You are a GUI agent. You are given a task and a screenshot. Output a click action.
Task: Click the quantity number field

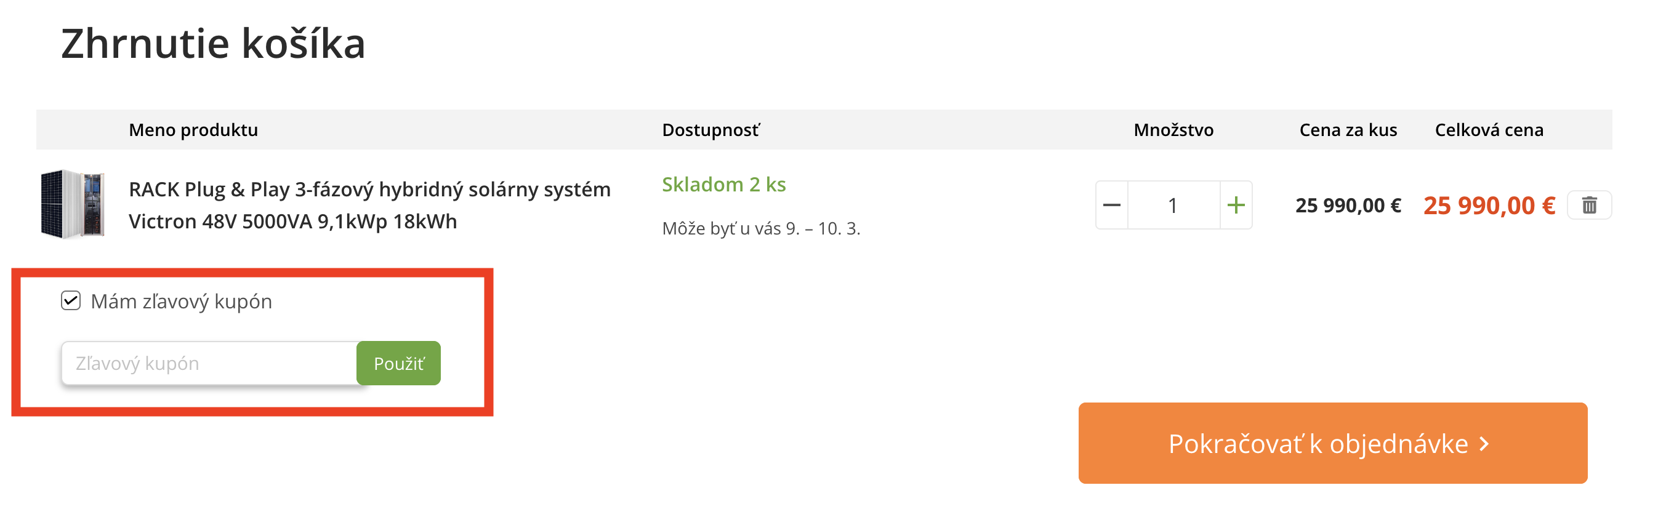click(1173, 206)
